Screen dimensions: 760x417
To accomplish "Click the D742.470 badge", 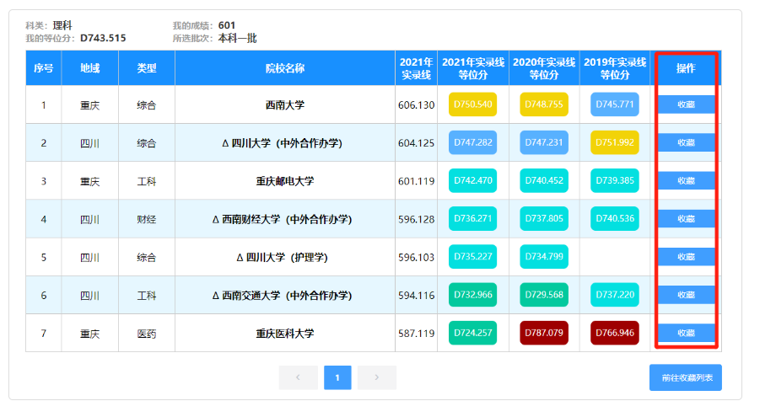I will pos(472,180).
